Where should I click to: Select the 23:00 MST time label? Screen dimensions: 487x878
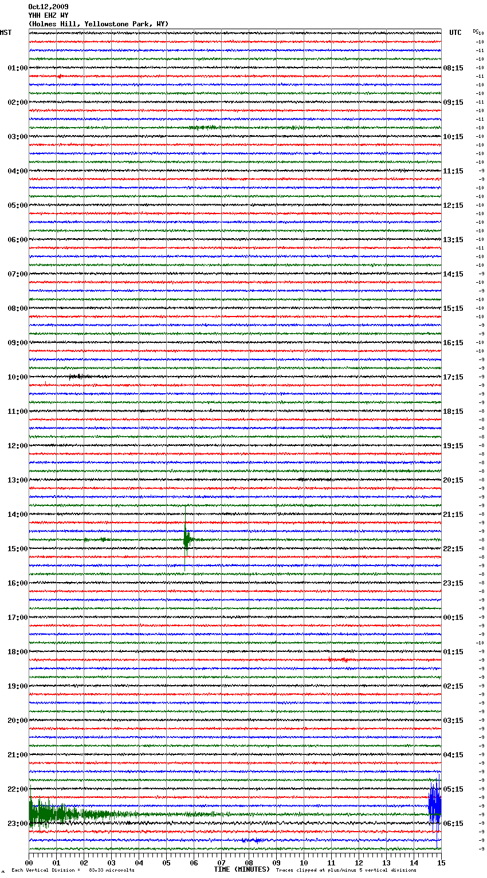(18, 824)
